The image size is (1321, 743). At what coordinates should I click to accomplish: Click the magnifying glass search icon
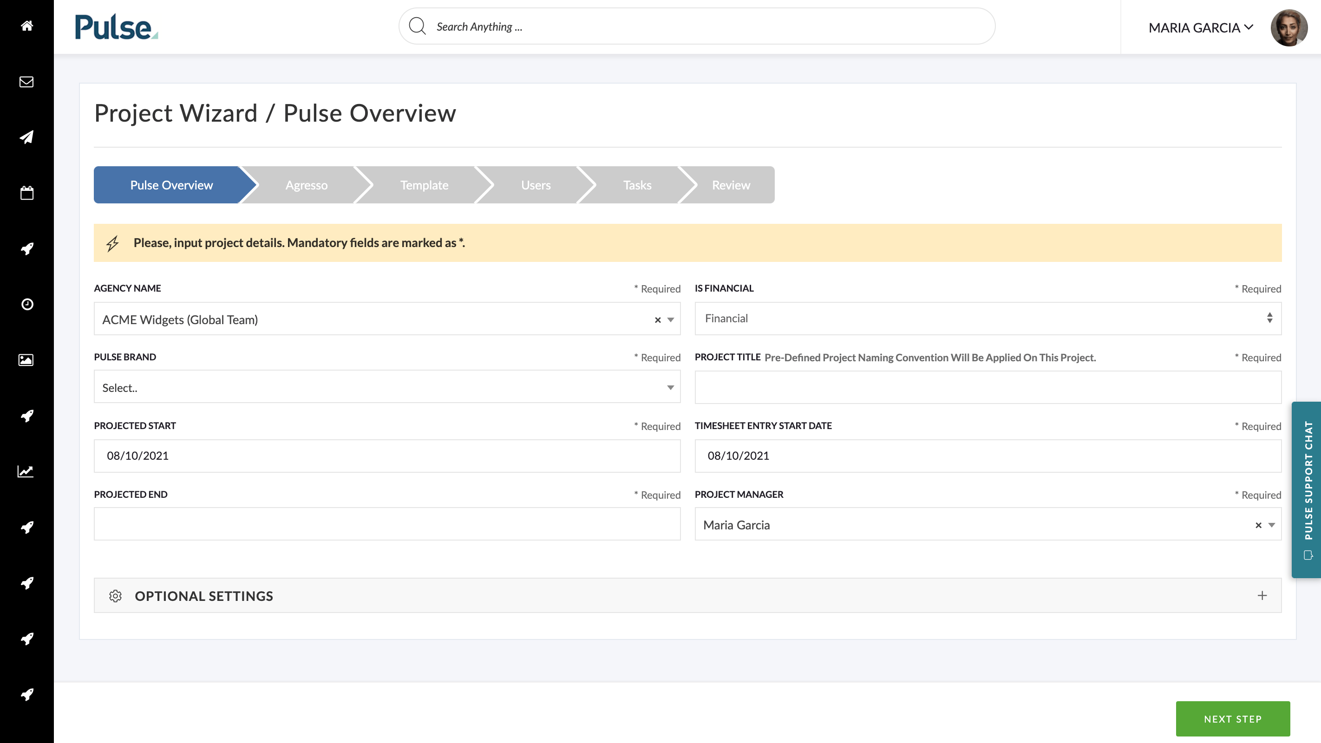coord(418,26)
